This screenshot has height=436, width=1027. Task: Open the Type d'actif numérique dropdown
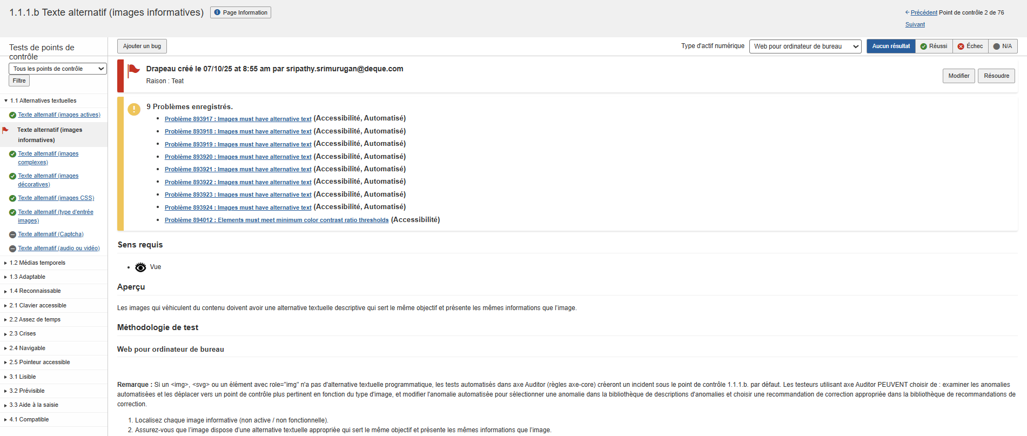click(x=805, y=46)
